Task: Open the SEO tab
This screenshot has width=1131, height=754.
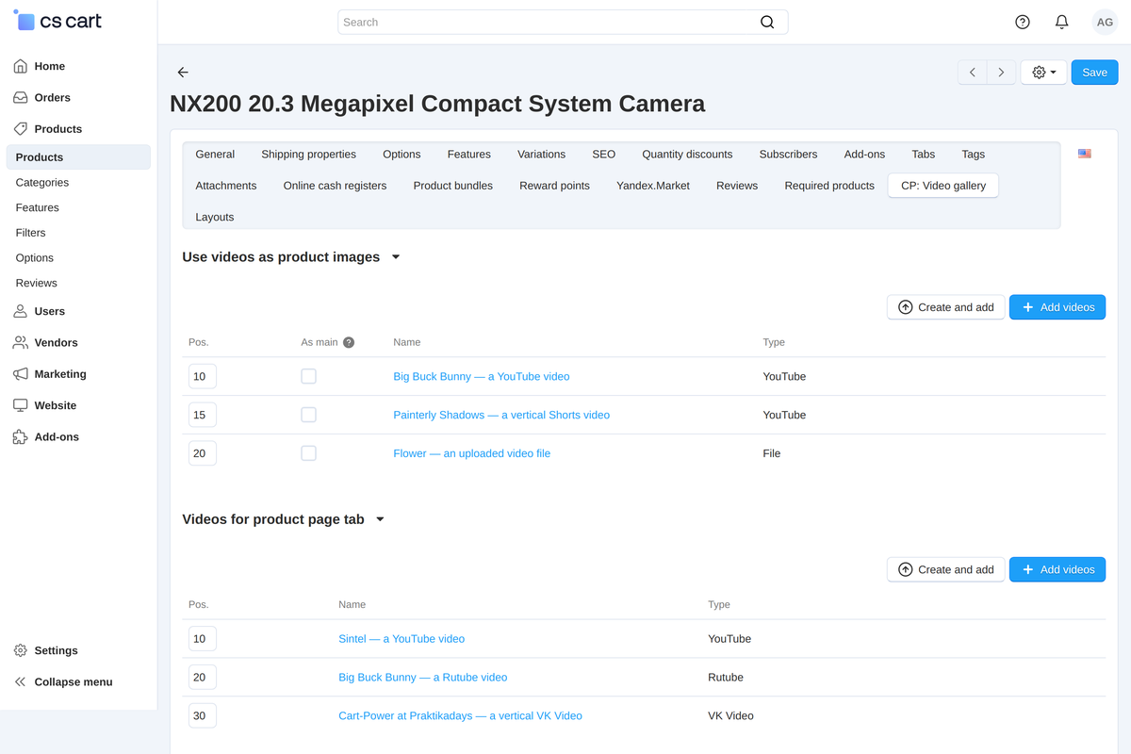Action: click(604, 155)
